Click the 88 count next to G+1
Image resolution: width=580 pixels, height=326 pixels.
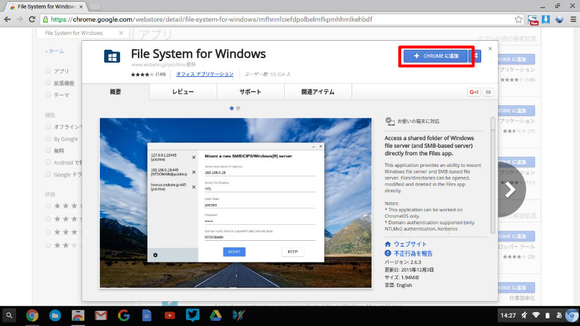tap(488, 92)
